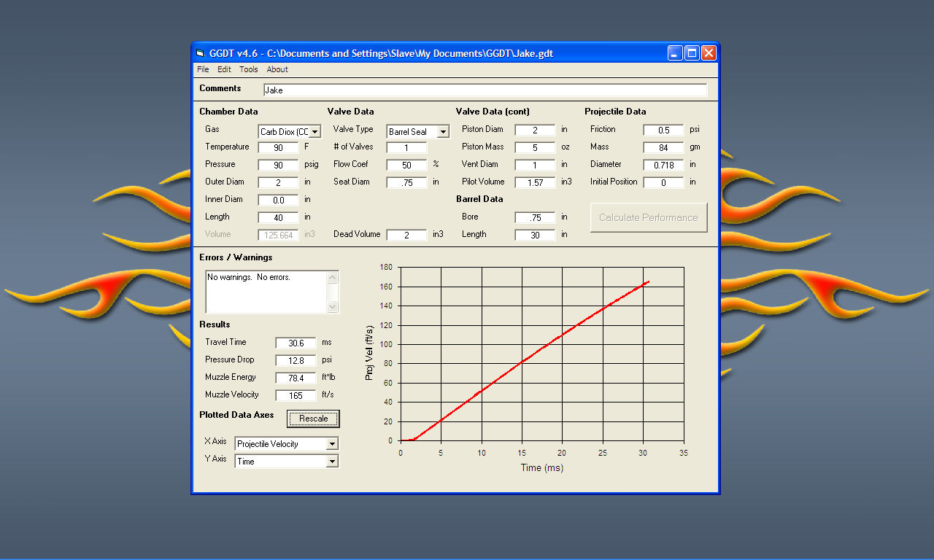Image resolution: width=934 pixels, height=560 pixels.
Task: Select the chamber Pressure input field
Action: [x=278, y=165]
